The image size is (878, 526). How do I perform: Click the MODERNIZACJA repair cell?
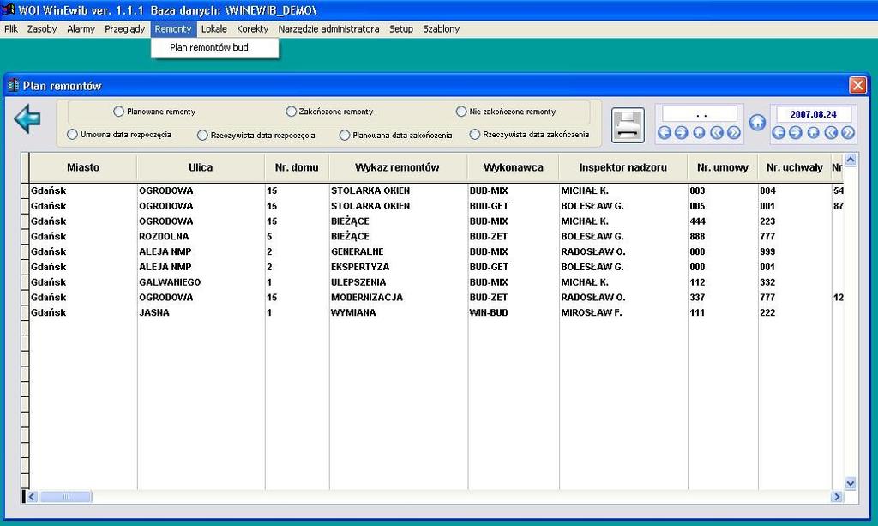pos(398,298)
